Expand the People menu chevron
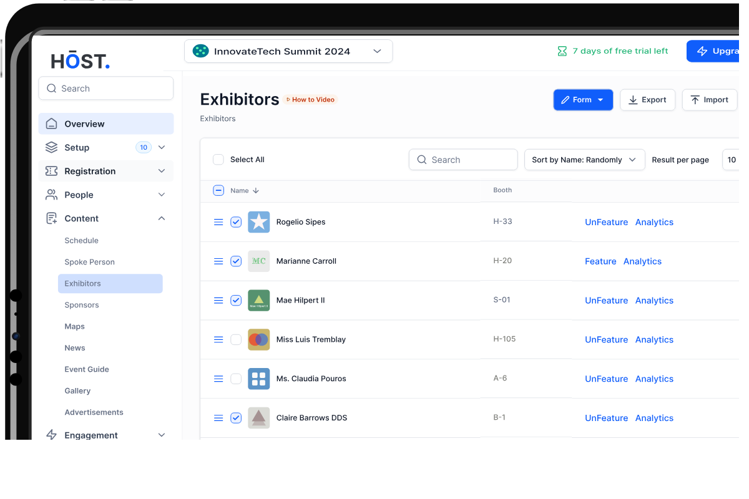 (x=162, y=195)
